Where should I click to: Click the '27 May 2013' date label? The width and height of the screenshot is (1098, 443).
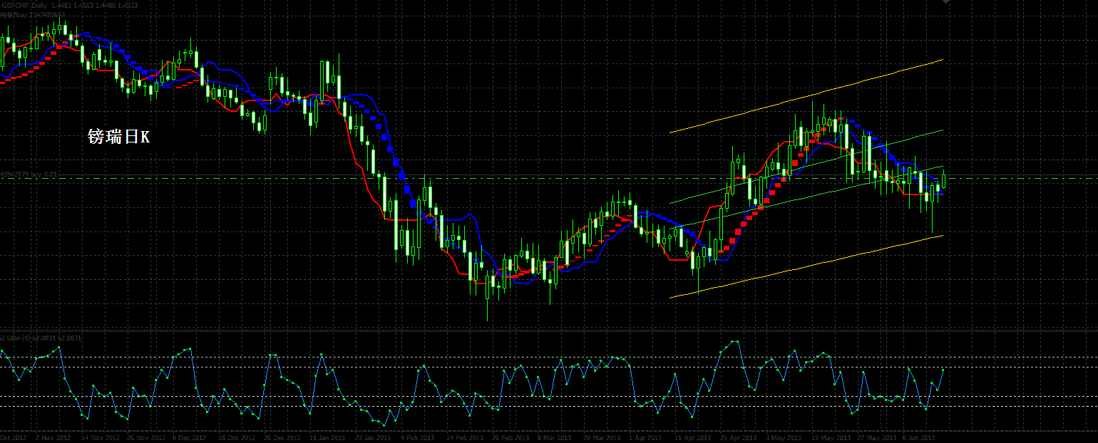click(x=876, y=438)
